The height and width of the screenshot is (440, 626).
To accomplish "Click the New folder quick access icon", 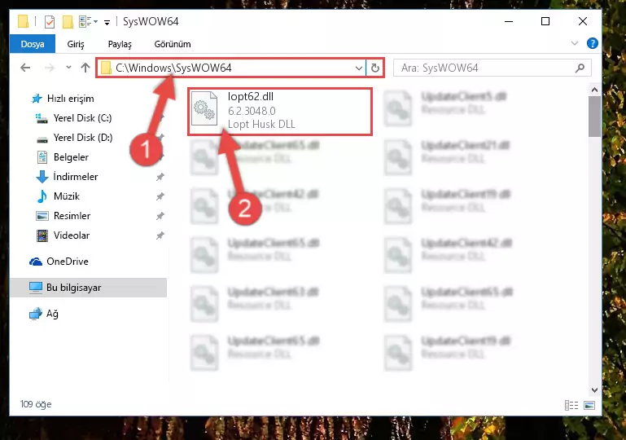I will click(x=68, y=21).
